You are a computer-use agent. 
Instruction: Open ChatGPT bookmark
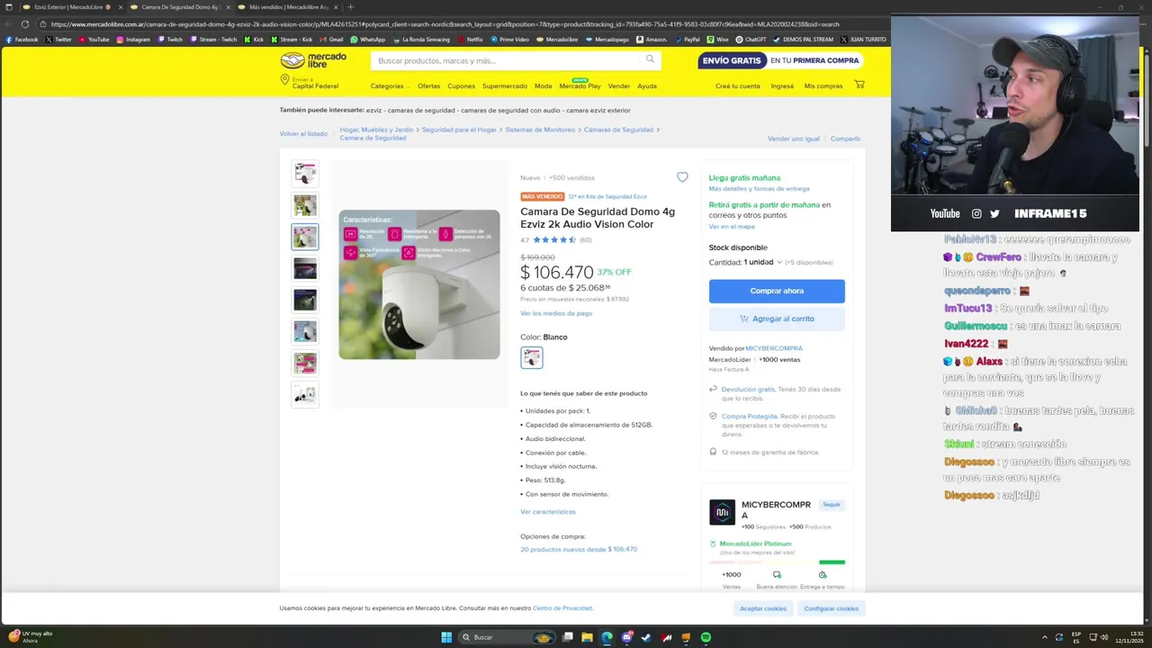click(751, 40)
